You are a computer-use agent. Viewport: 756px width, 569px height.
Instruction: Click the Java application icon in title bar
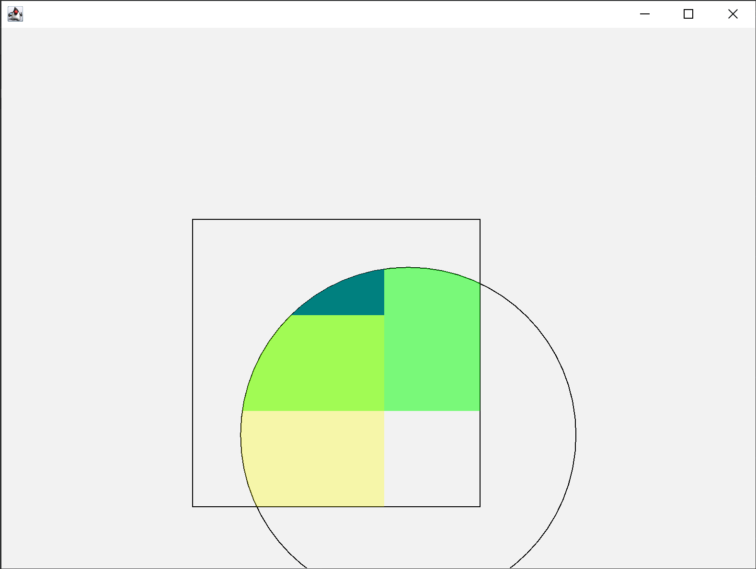15,14
